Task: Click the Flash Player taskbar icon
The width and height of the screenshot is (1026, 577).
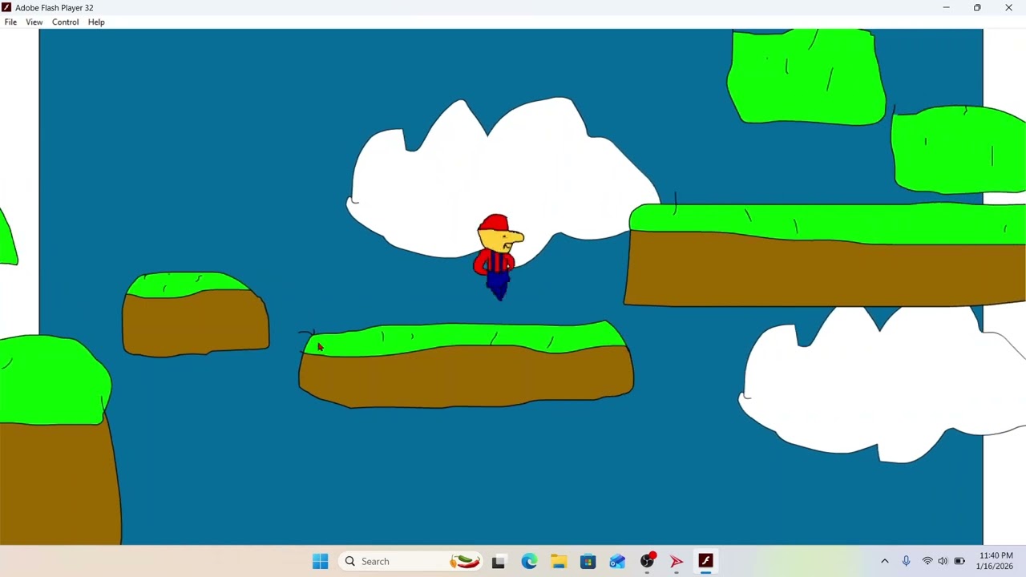Action: tap(706, 561)
